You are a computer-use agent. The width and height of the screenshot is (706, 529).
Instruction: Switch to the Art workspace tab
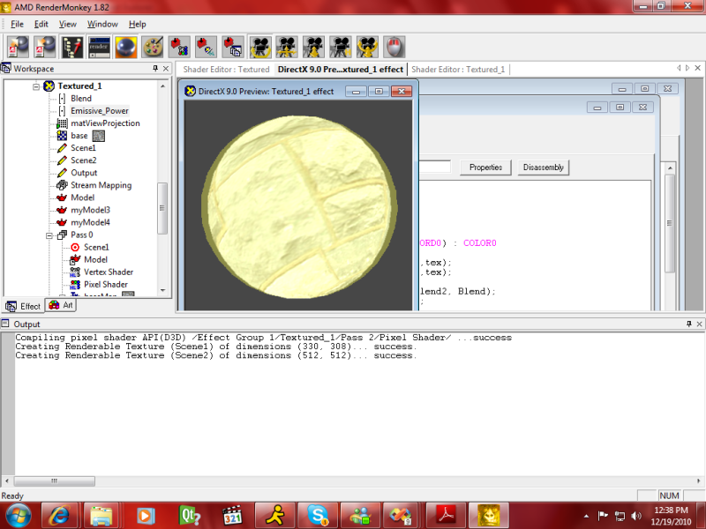(61, 305)
